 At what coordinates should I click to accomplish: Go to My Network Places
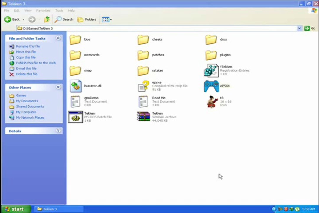[30, 118]
